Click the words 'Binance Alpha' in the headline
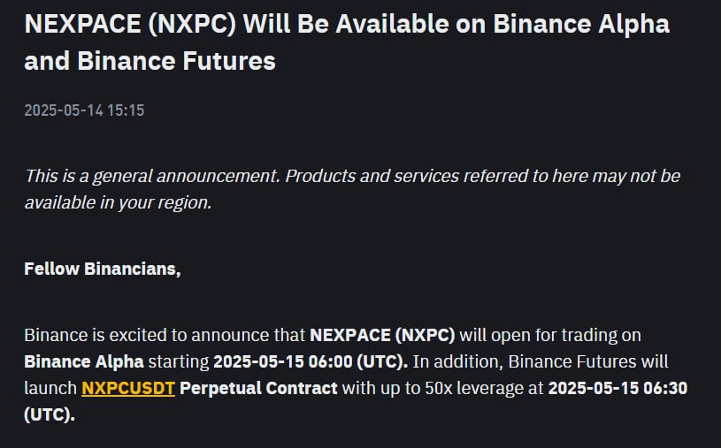The image size is (721, 448). [x=581, y=24]
